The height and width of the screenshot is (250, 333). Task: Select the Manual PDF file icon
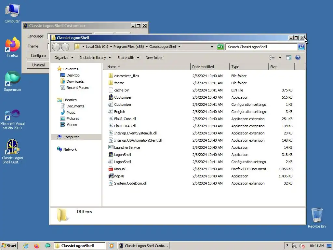(111, 169)
